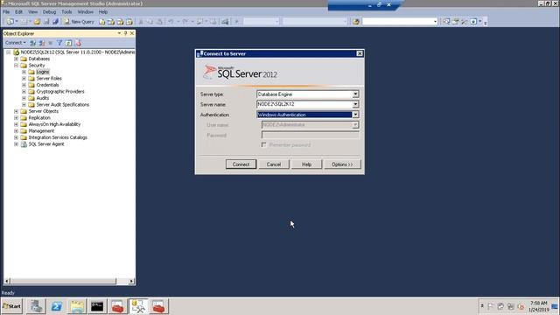Click the Find icon beside empty combo box
Screen dimensions: 560x315
356,22
